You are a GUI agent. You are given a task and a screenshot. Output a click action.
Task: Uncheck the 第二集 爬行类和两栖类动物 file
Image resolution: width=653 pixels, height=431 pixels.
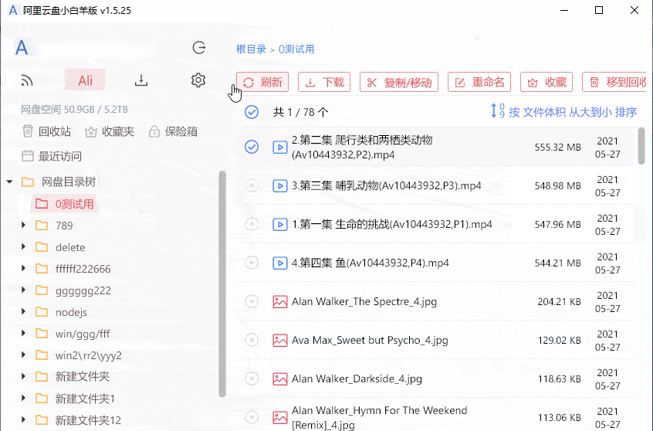coord(252,147)
